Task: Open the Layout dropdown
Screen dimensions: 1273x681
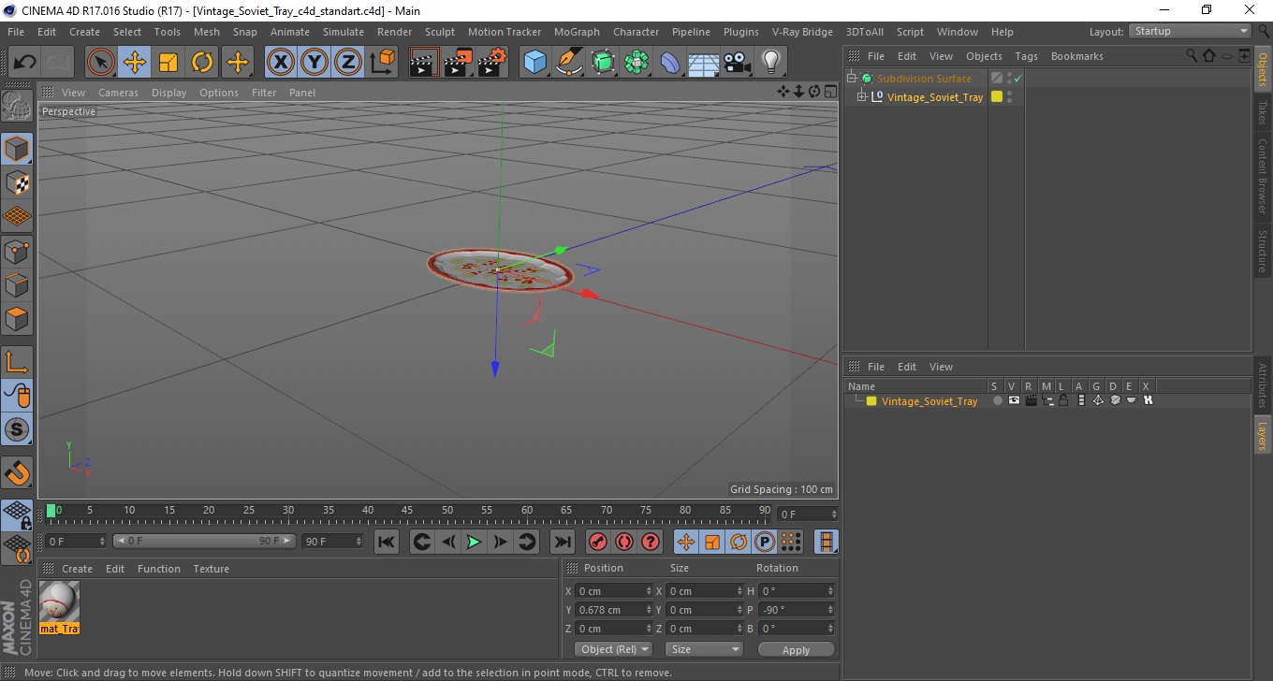Action: [x=1192, y=31]
